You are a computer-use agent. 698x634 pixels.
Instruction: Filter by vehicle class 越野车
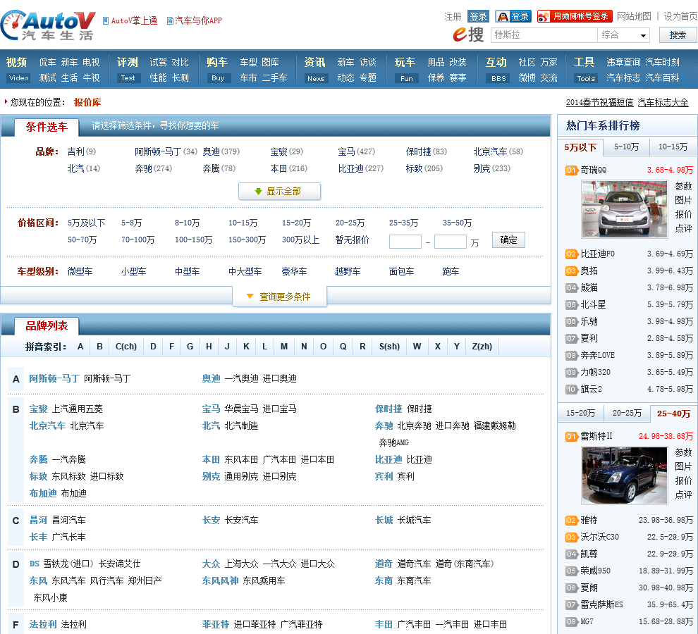(x=348, y=271)
